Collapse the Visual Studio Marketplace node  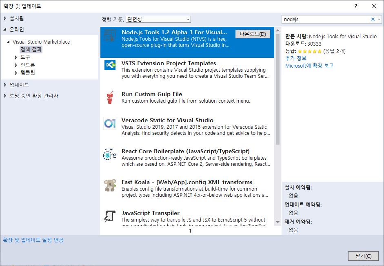tap(8, 42)
